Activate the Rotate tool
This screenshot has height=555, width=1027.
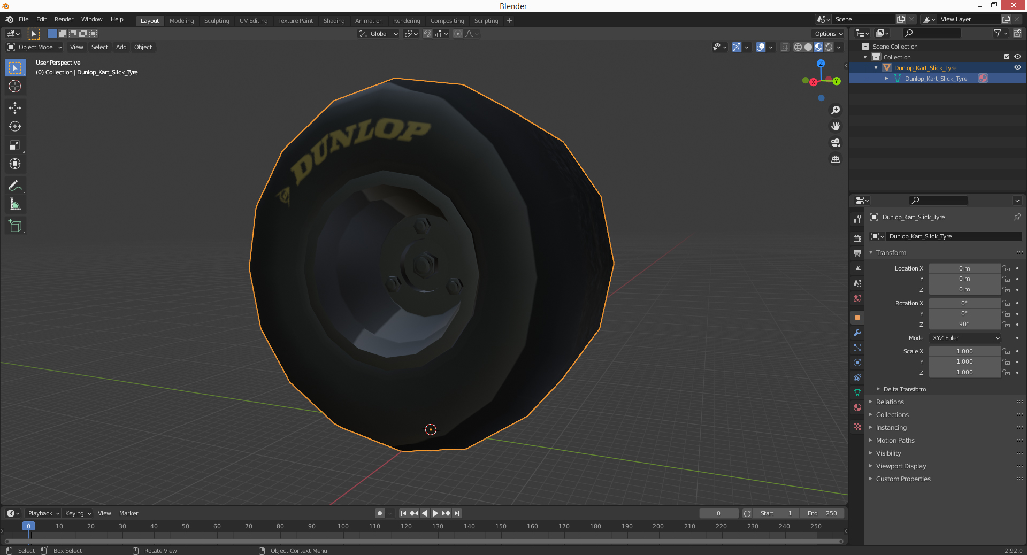pos(15,127)
